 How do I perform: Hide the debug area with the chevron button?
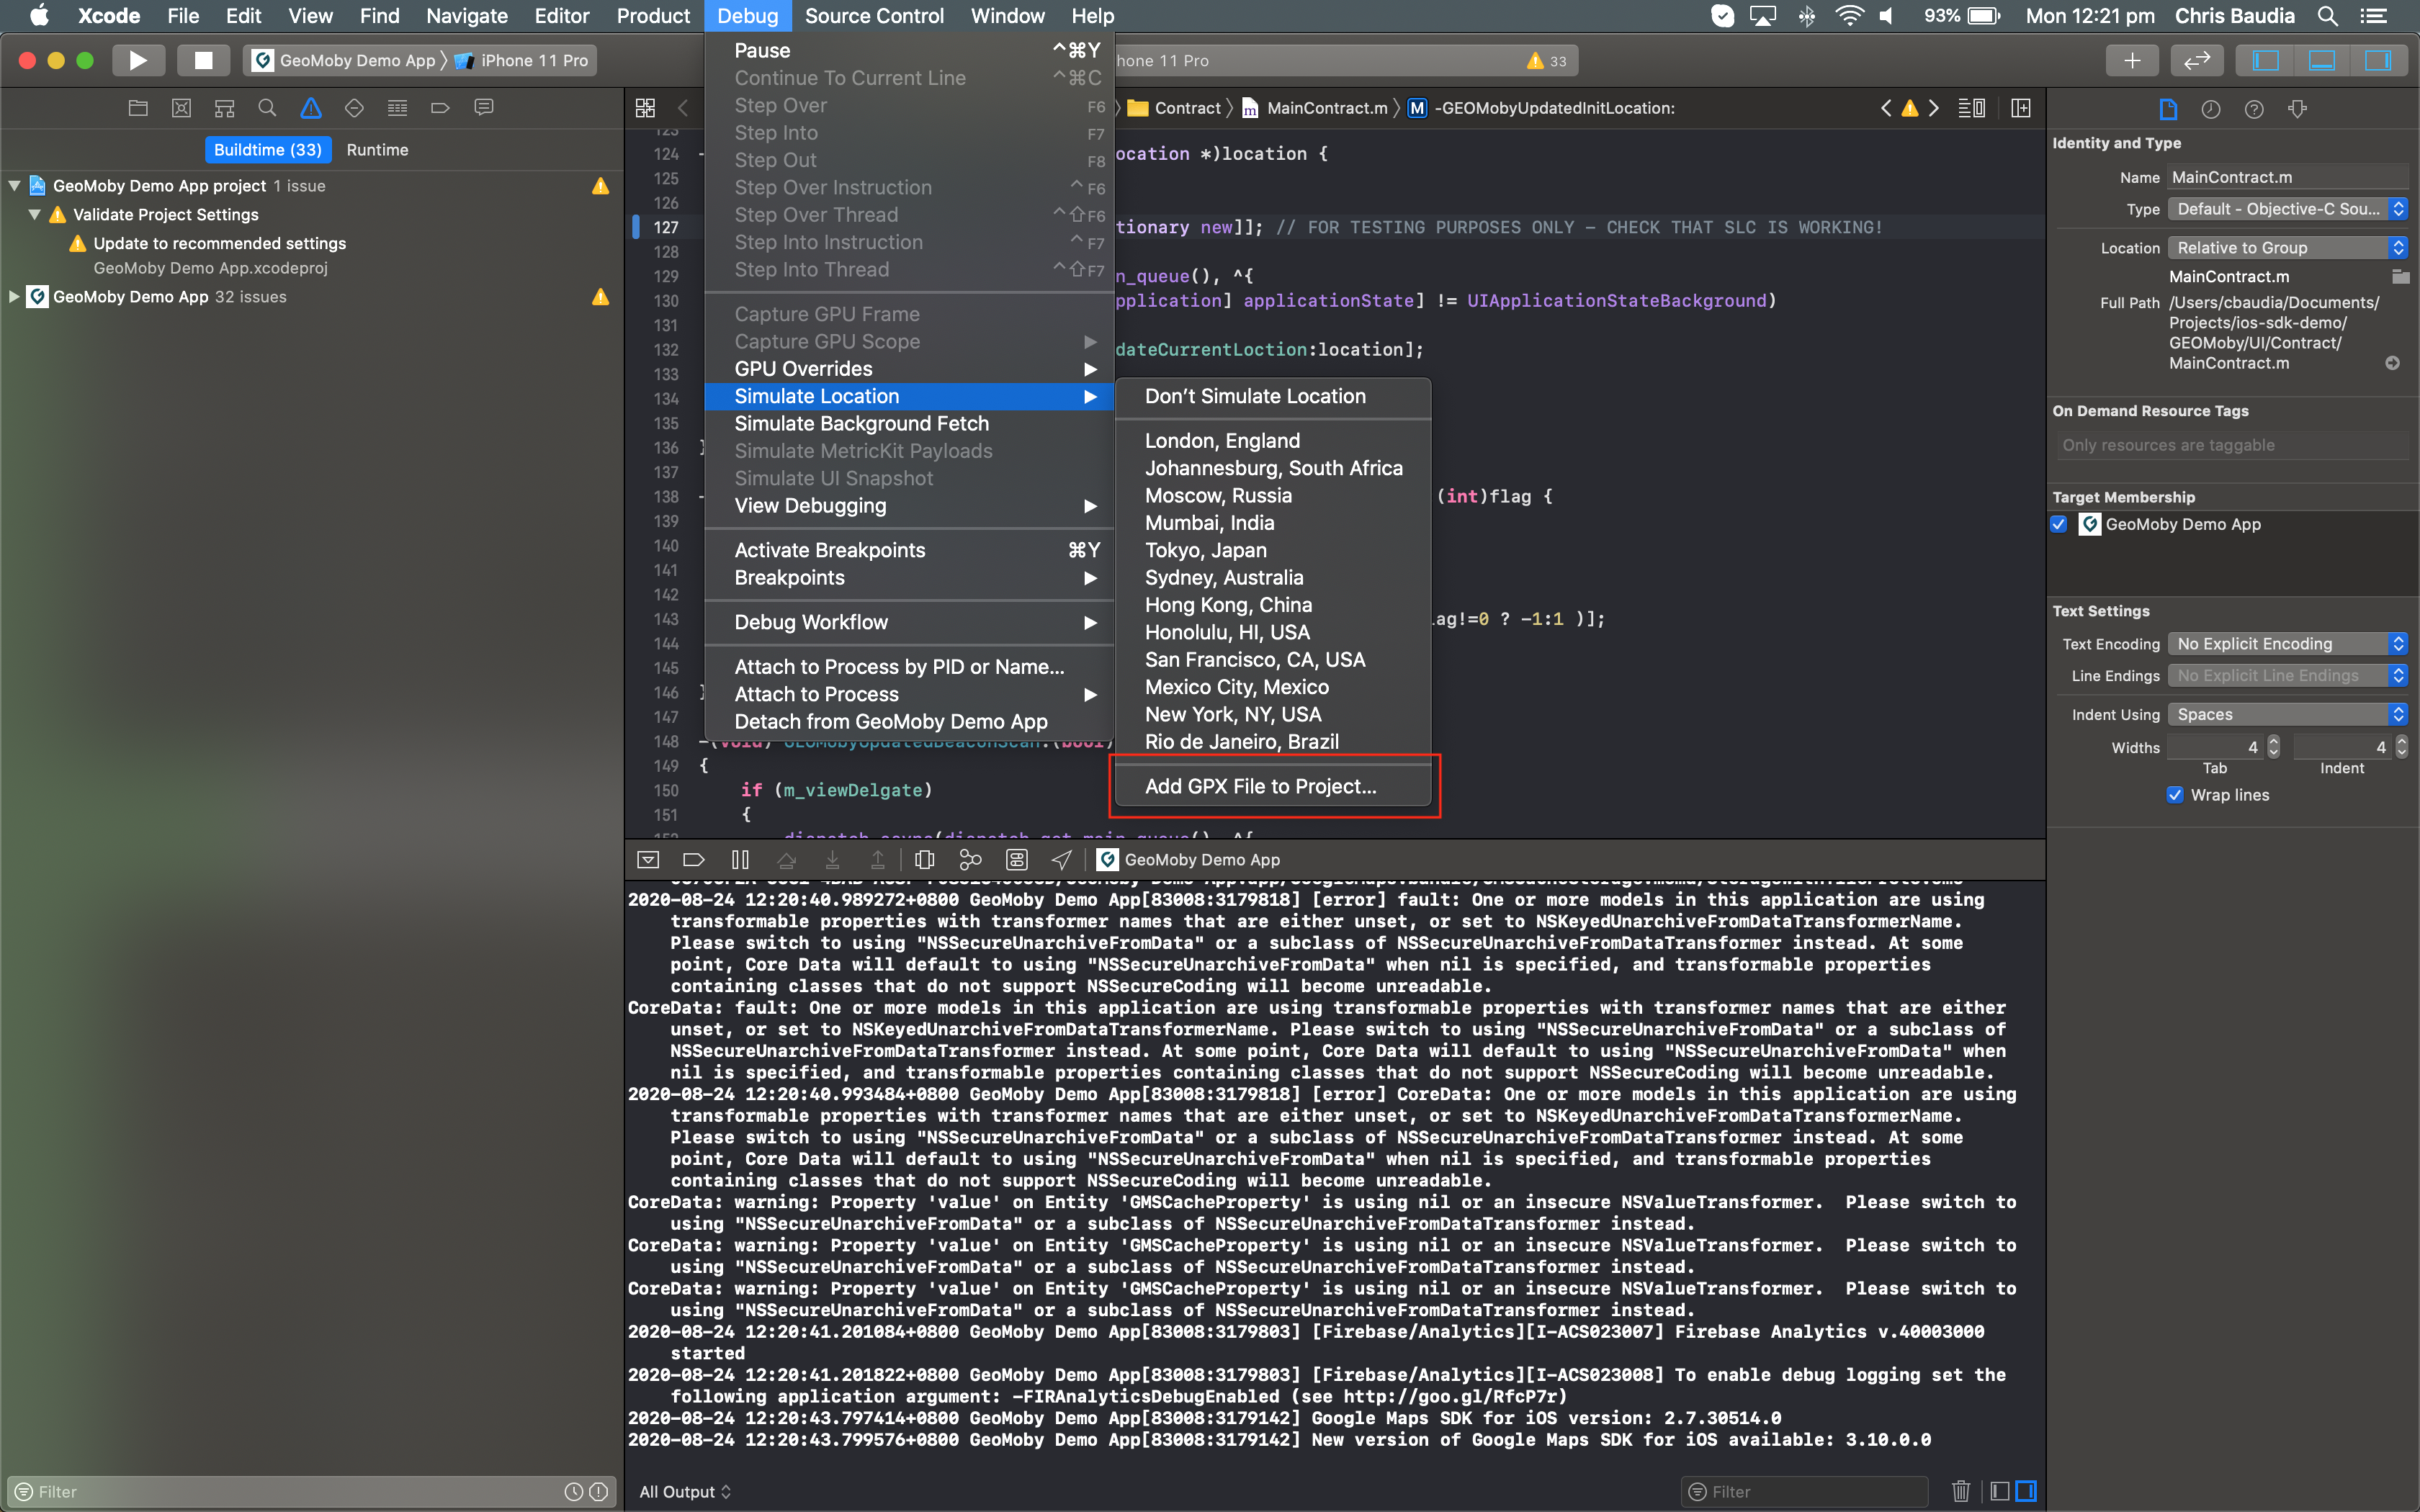[x=648, y=859]
